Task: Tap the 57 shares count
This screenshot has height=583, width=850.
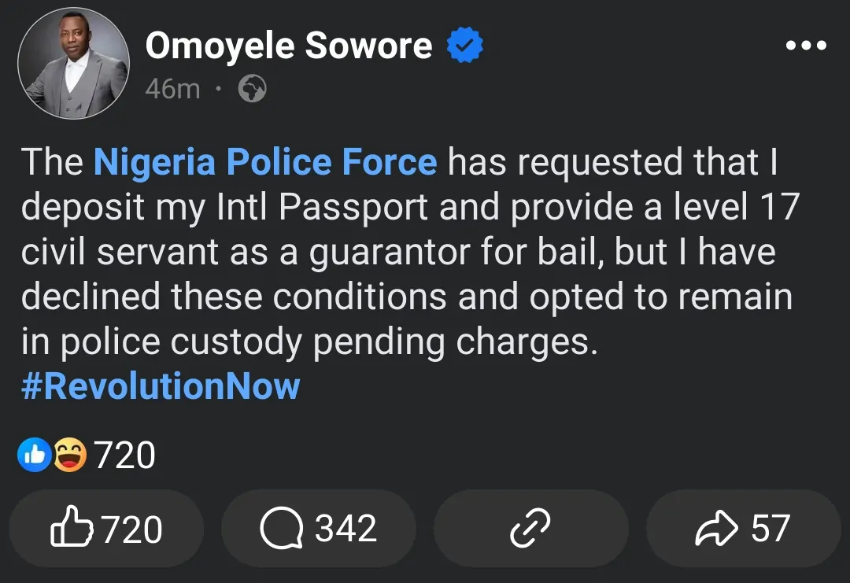Action: click(770, 529)
